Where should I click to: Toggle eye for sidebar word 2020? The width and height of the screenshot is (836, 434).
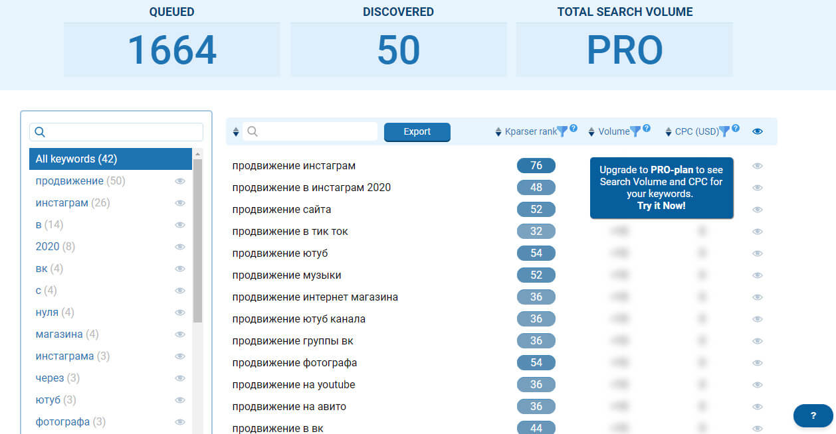click(179, 247)
